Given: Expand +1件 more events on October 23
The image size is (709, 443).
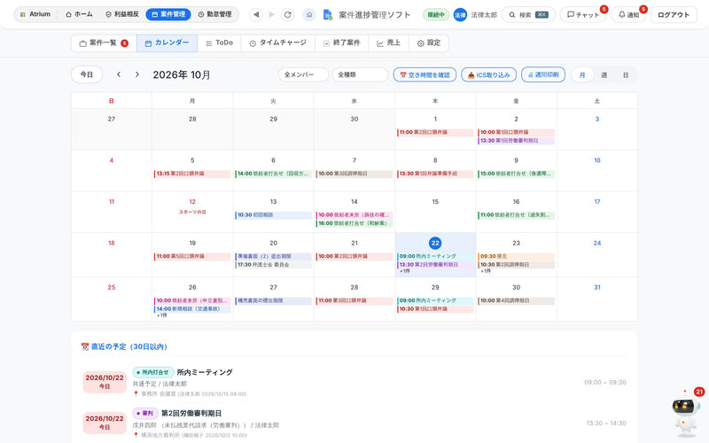Looking at the screenshot, I should point(486,271).
